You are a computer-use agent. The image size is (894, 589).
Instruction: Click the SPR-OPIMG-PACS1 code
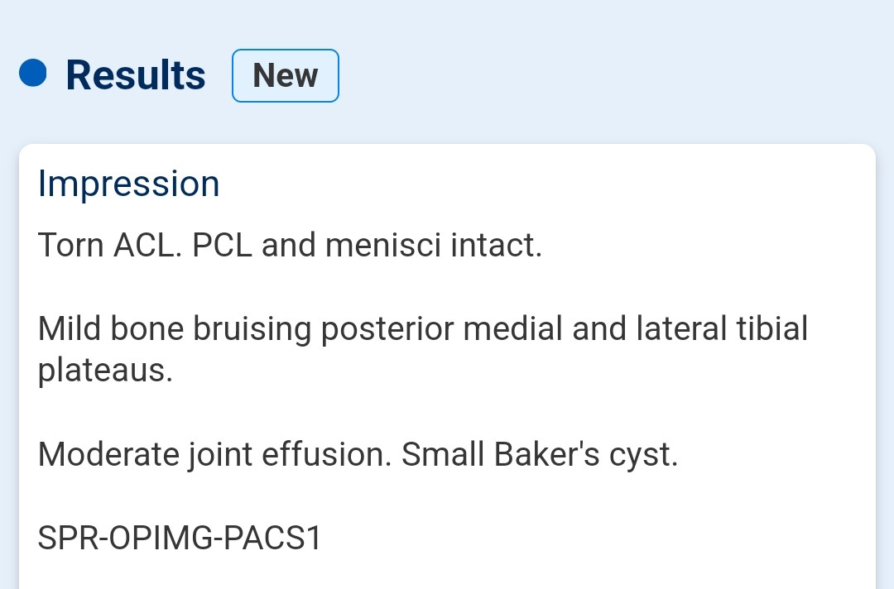[x=180, y=538]
